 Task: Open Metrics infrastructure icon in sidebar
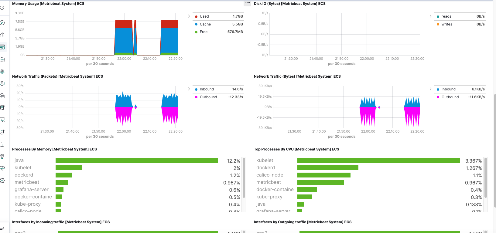coord(2,96)
